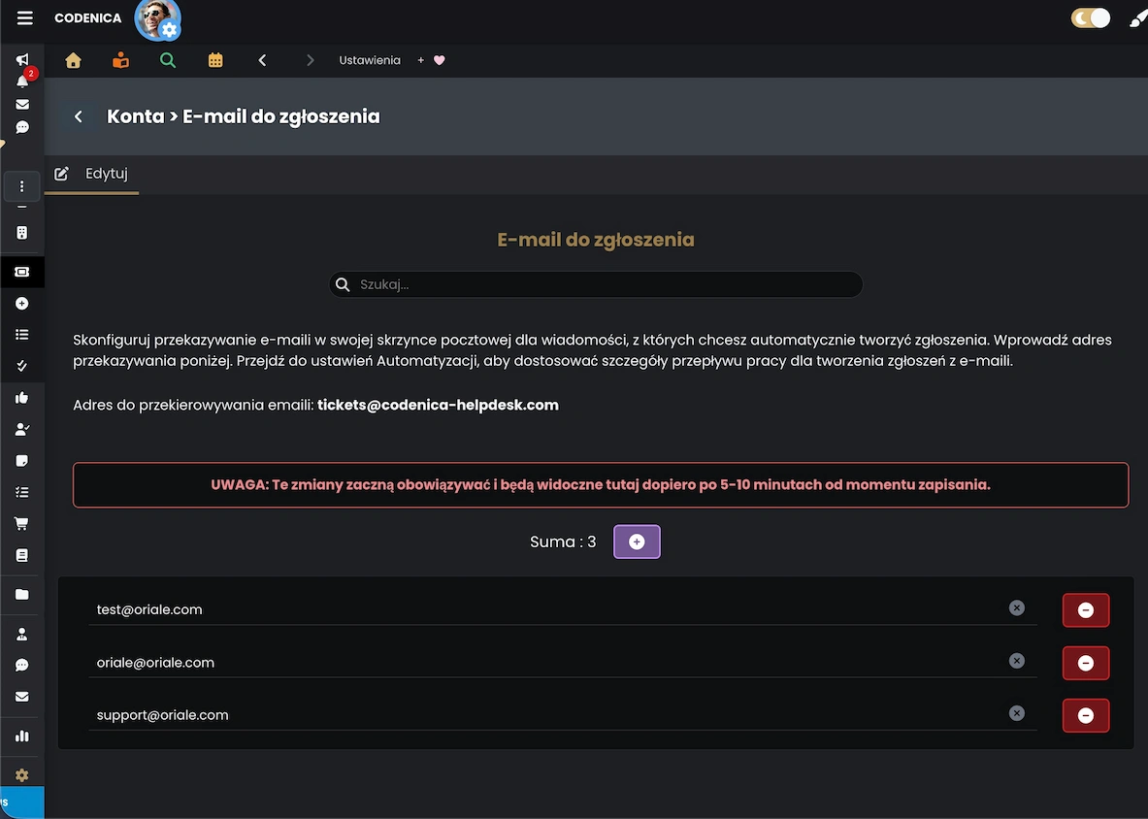
Task: Click the plus button next to Suma : 3
Action: click(x=637, y=541)
